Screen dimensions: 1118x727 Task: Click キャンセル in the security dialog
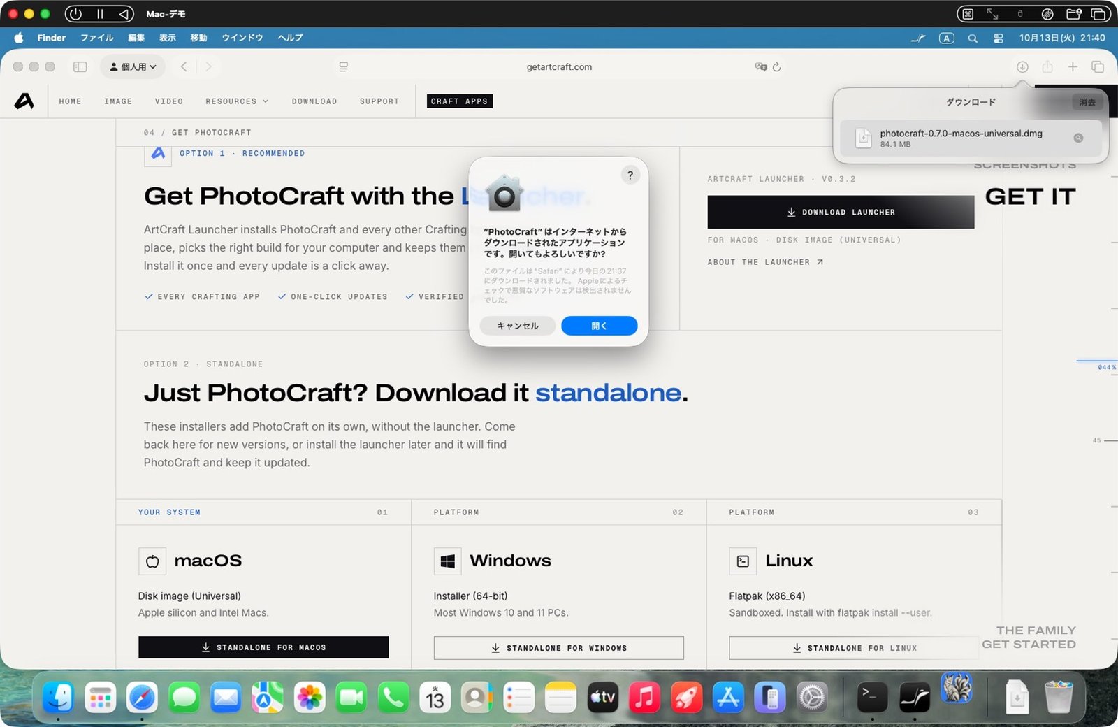click(x=518, y=326)
